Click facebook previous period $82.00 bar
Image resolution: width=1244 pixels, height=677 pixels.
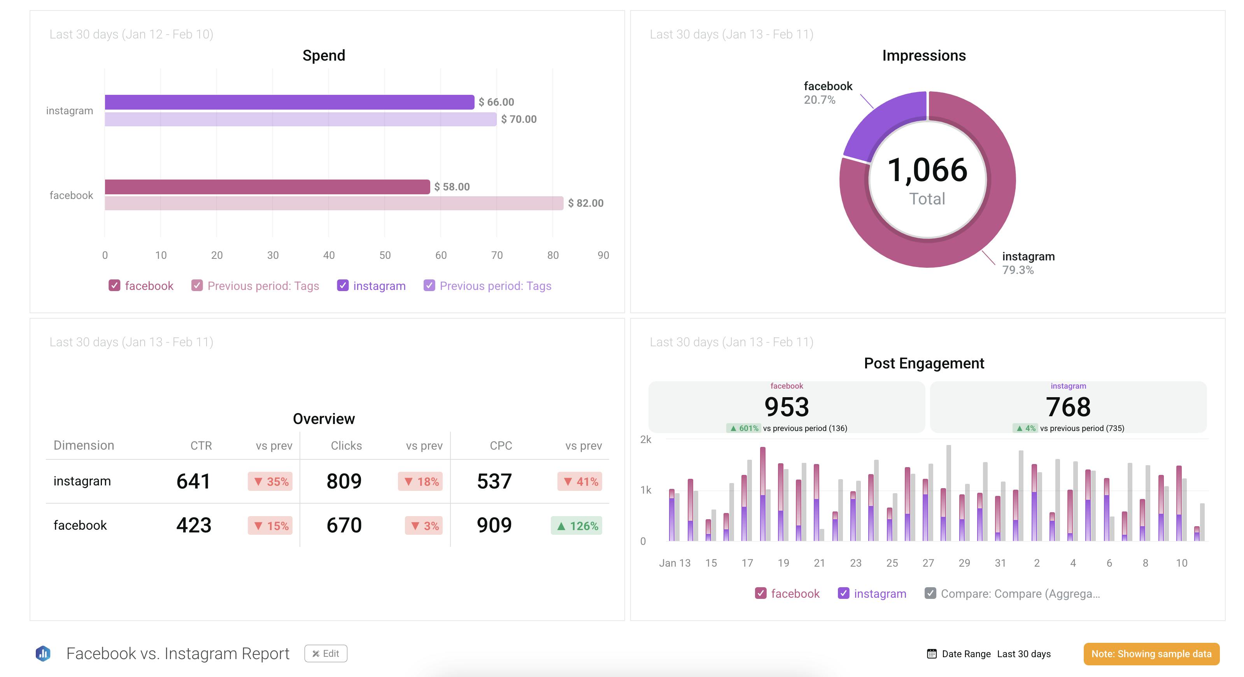pos(334,203)
